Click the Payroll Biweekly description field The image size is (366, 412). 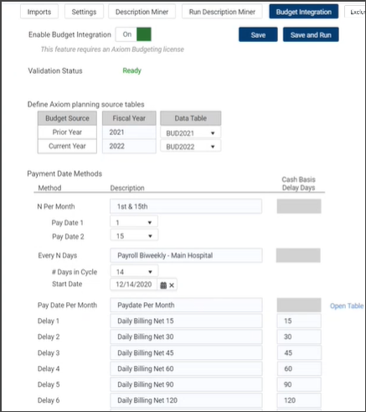[186, 255]
